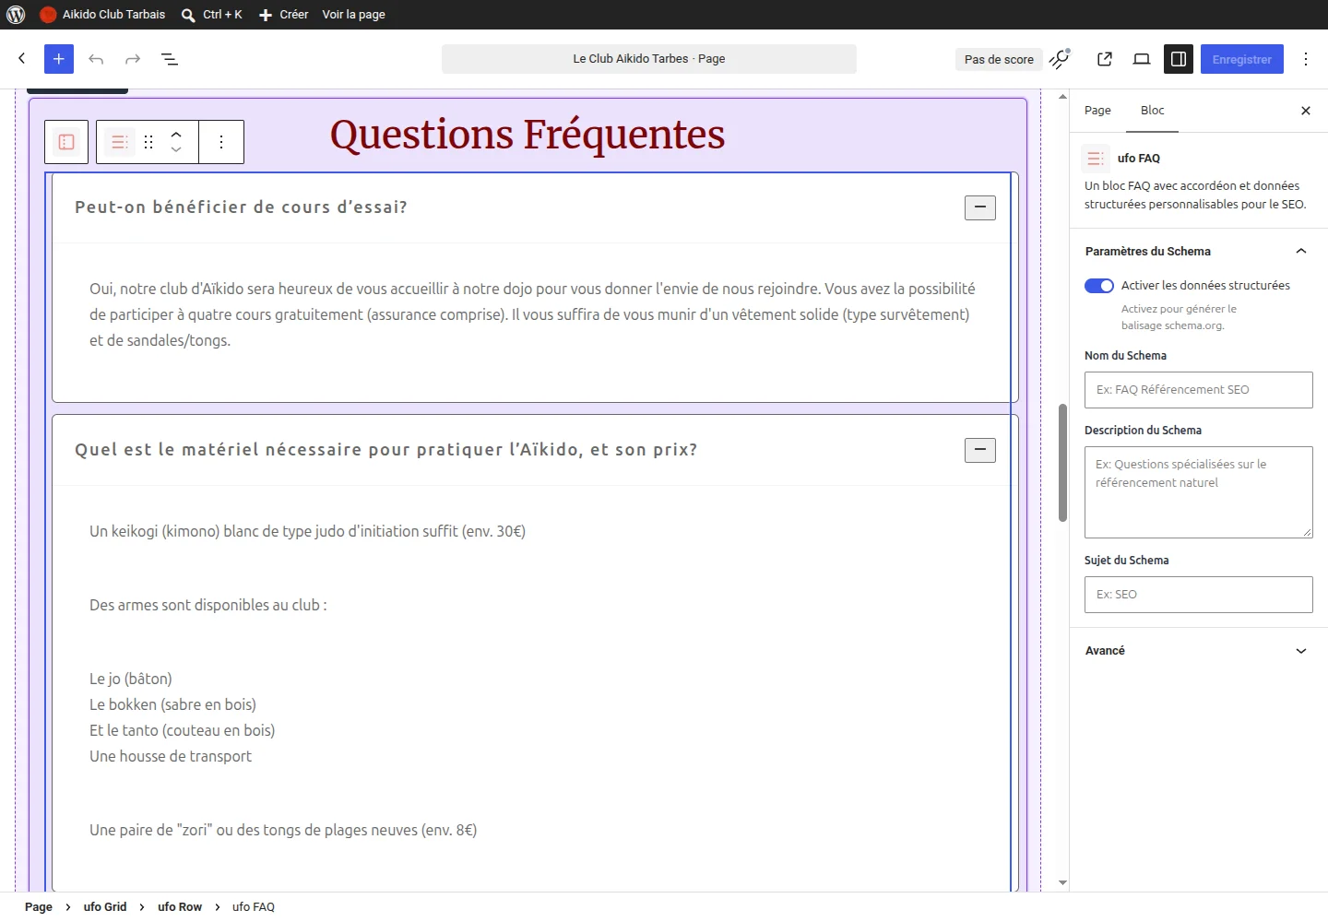Screen dimensions: 1328x922
Task: Collapse the cours d'essai question
Action: (980, 207)
